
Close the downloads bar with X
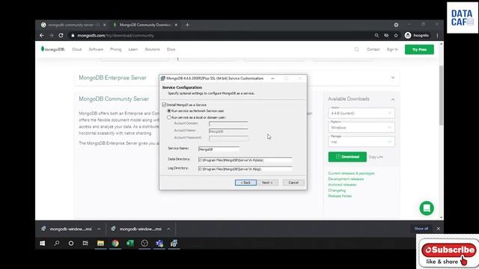439,229
